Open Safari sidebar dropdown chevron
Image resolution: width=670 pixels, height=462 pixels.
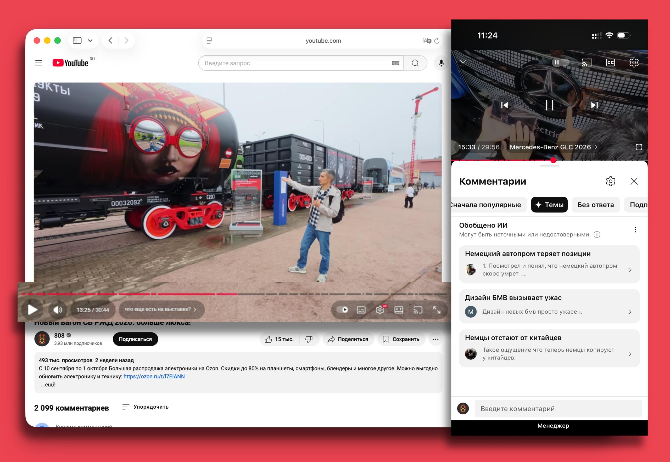90,41
